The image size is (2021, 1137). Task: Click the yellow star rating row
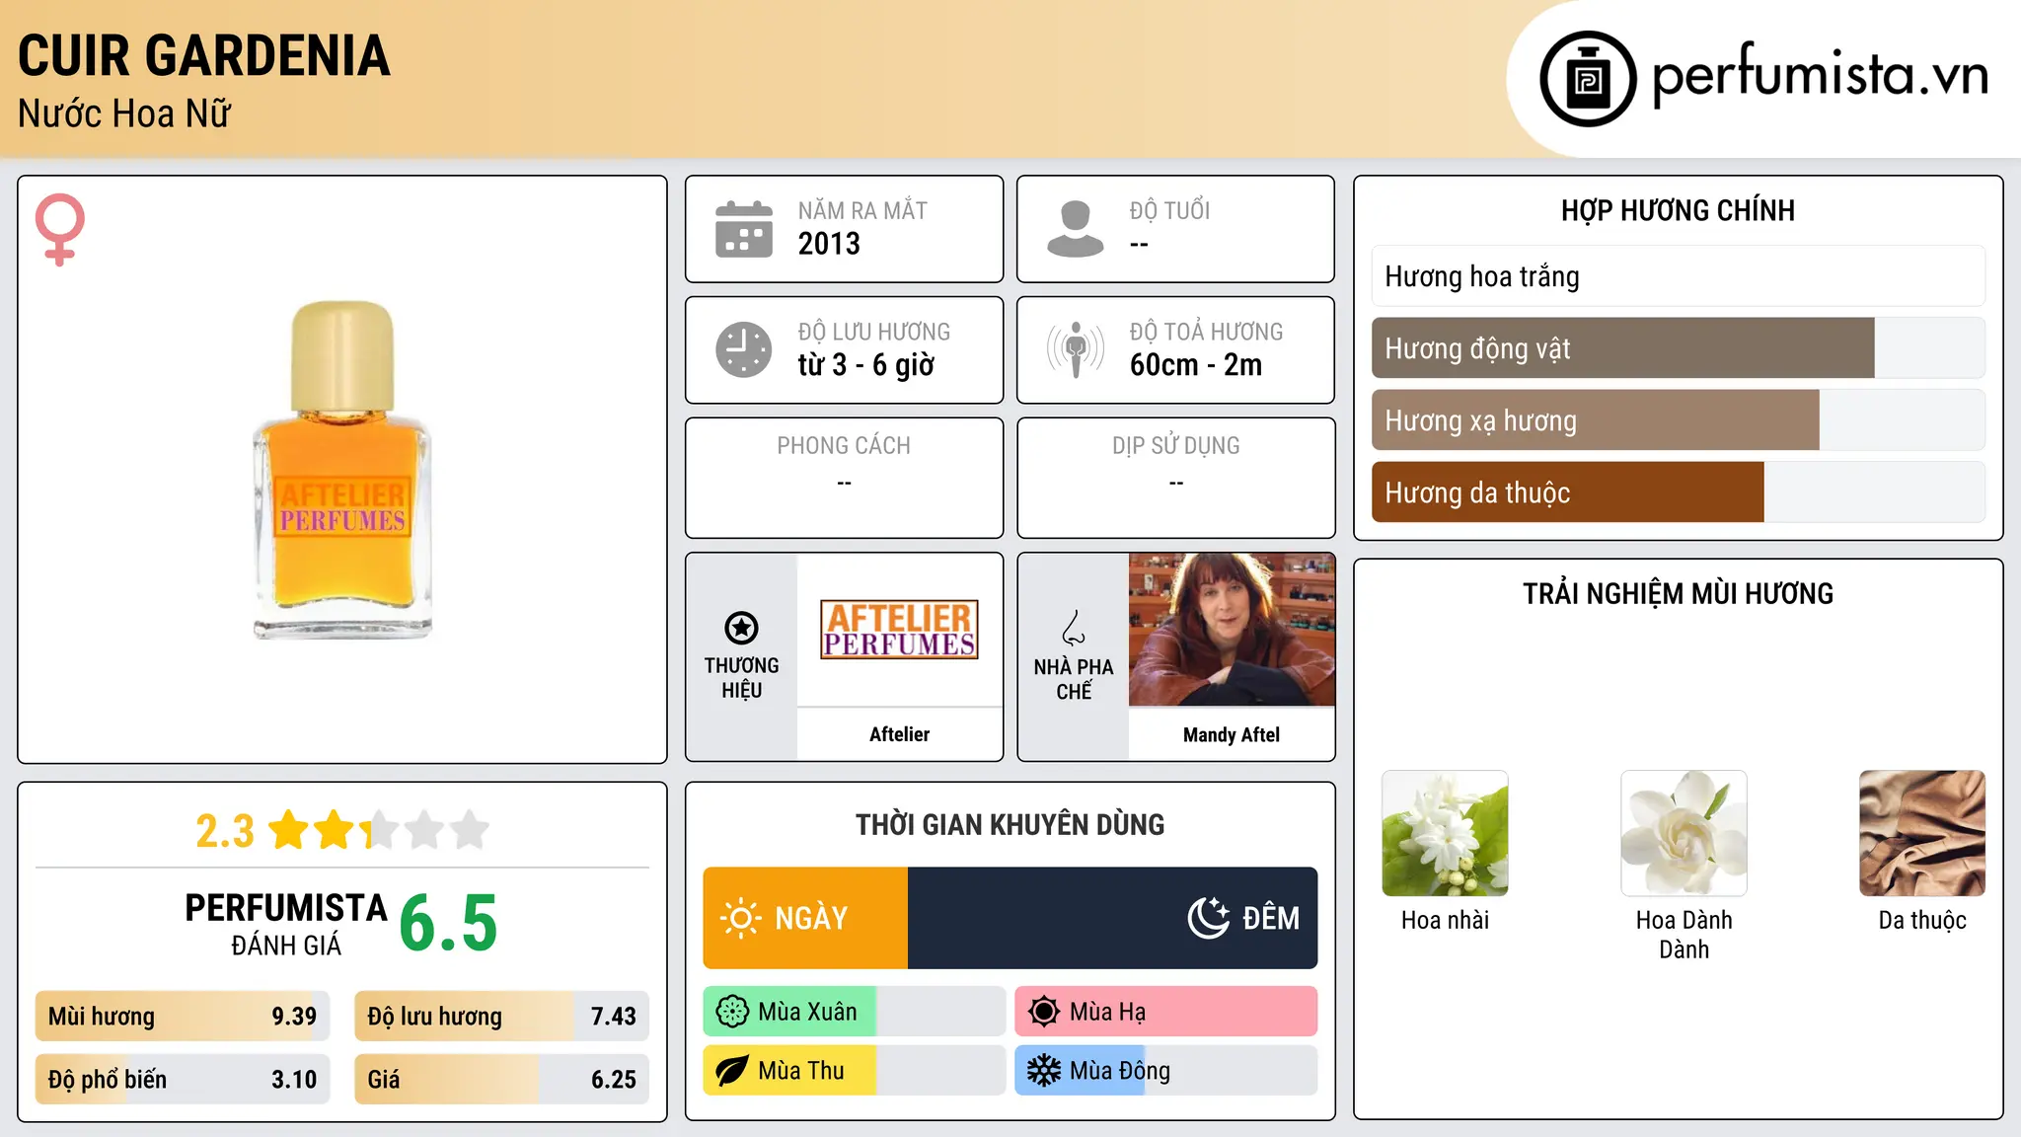point(379,830)
